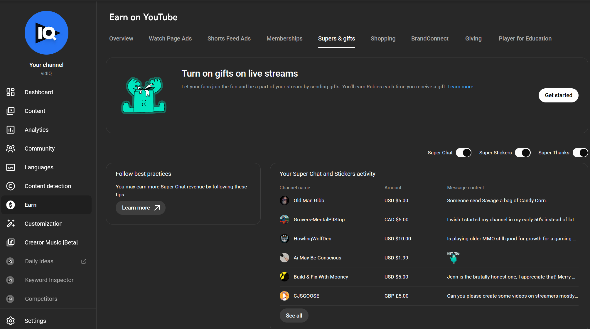This screenshot has height=329, width=590.
Task: Click the Competitors vidIQ icon
Action: tap(10, 299)
